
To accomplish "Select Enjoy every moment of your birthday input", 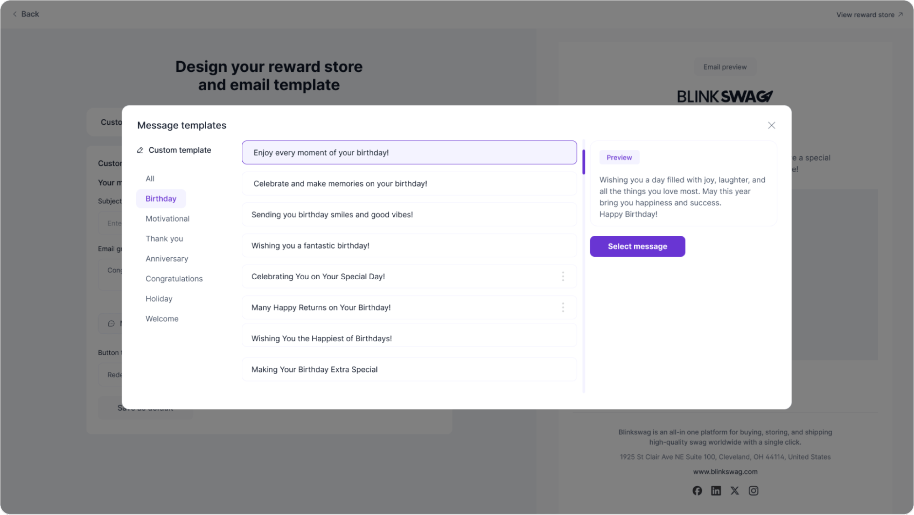I will 409,153.
